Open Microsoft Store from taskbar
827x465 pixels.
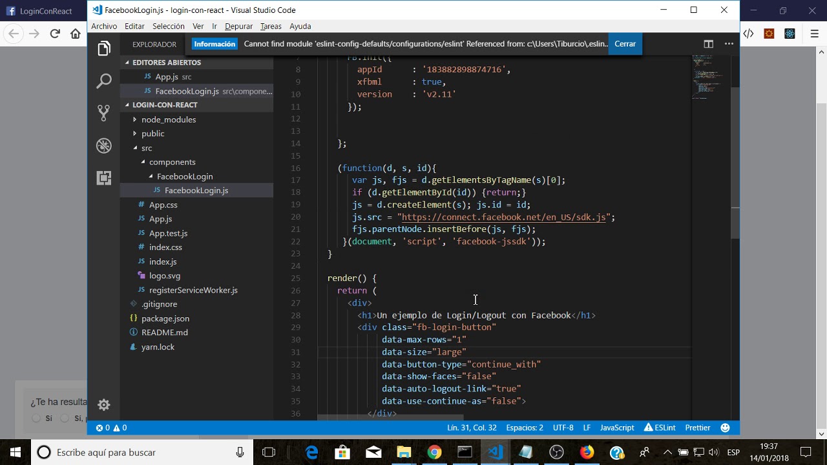342,452
